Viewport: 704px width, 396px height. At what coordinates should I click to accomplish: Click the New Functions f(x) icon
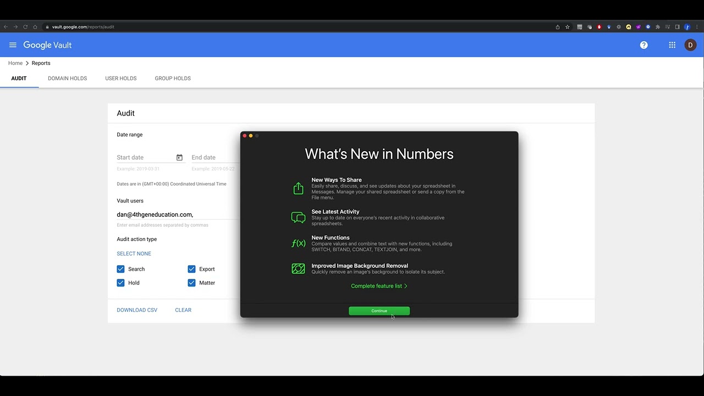(298, 244)
